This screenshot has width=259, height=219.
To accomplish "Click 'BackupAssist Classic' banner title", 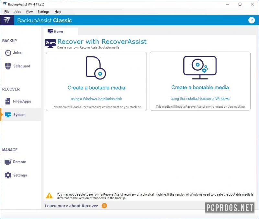I will 44,20.
